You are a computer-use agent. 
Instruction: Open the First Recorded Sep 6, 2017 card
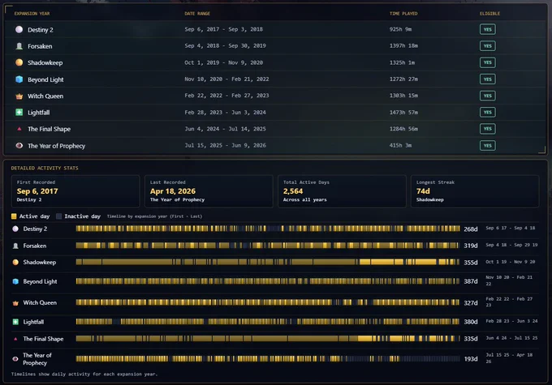(75, 191)
